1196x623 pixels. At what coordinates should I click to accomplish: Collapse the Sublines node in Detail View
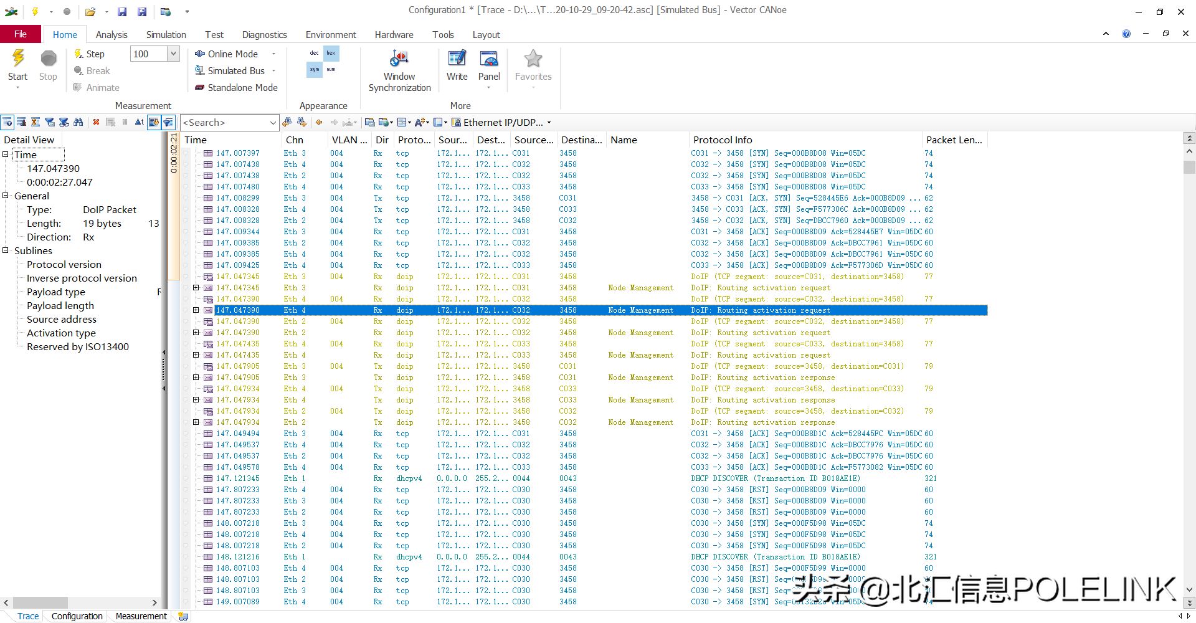(x=6, y=250)
